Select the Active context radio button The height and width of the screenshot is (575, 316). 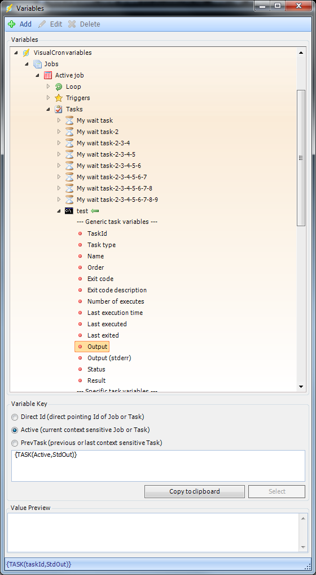tap(15, 430)
